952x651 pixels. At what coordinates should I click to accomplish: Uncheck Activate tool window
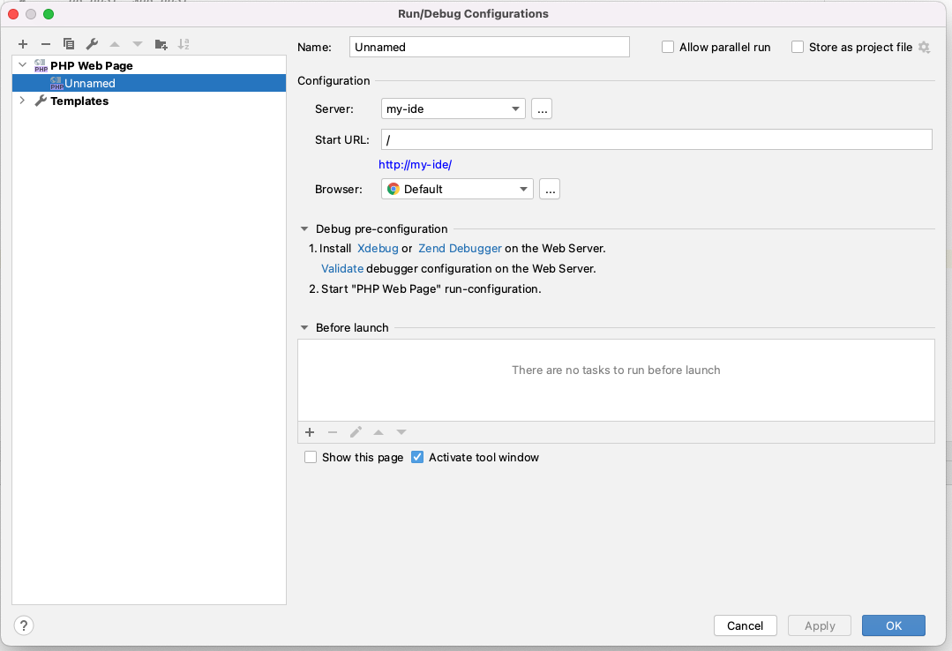[x=417, y=457]
